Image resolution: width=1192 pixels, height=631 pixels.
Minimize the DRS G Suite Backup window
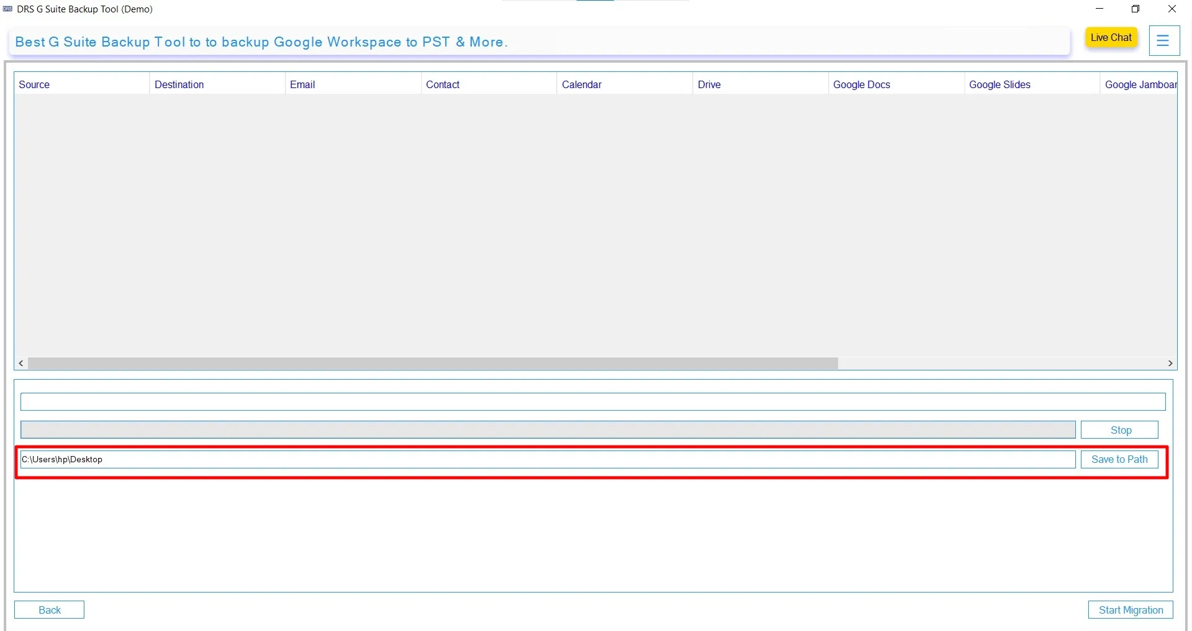point(1099,9)
